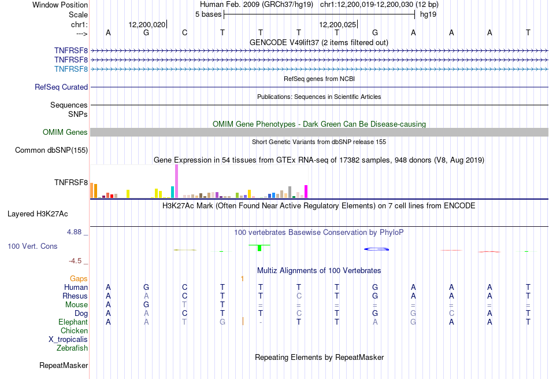The height and width of the screenshot is (379, 549).
Task: Click the Multiz Alignments of 100 Vertebrates title
Action: [x=319, y=270]
